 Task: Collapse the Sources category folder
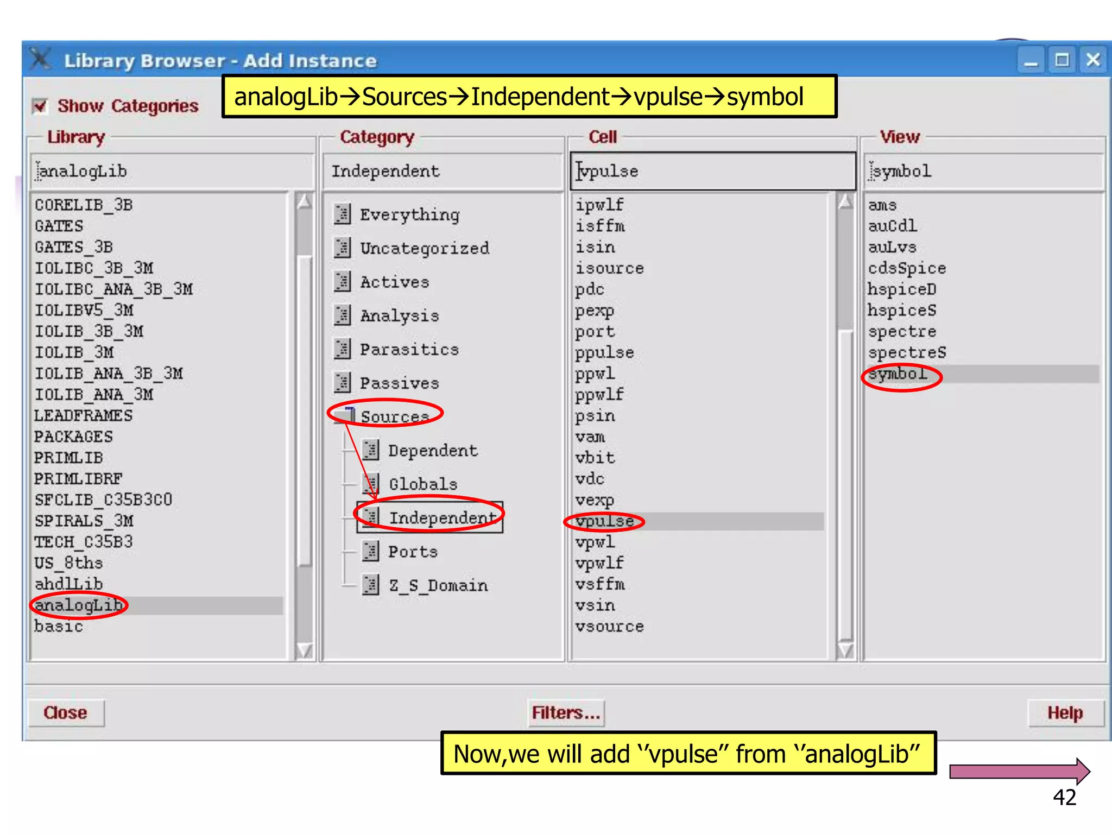pos(344,416)
